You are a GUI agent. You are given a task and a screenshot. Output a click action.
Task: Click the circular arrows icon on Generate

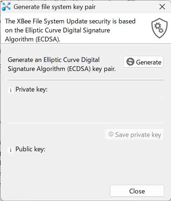pyautogui.click(x=130, y=62)
